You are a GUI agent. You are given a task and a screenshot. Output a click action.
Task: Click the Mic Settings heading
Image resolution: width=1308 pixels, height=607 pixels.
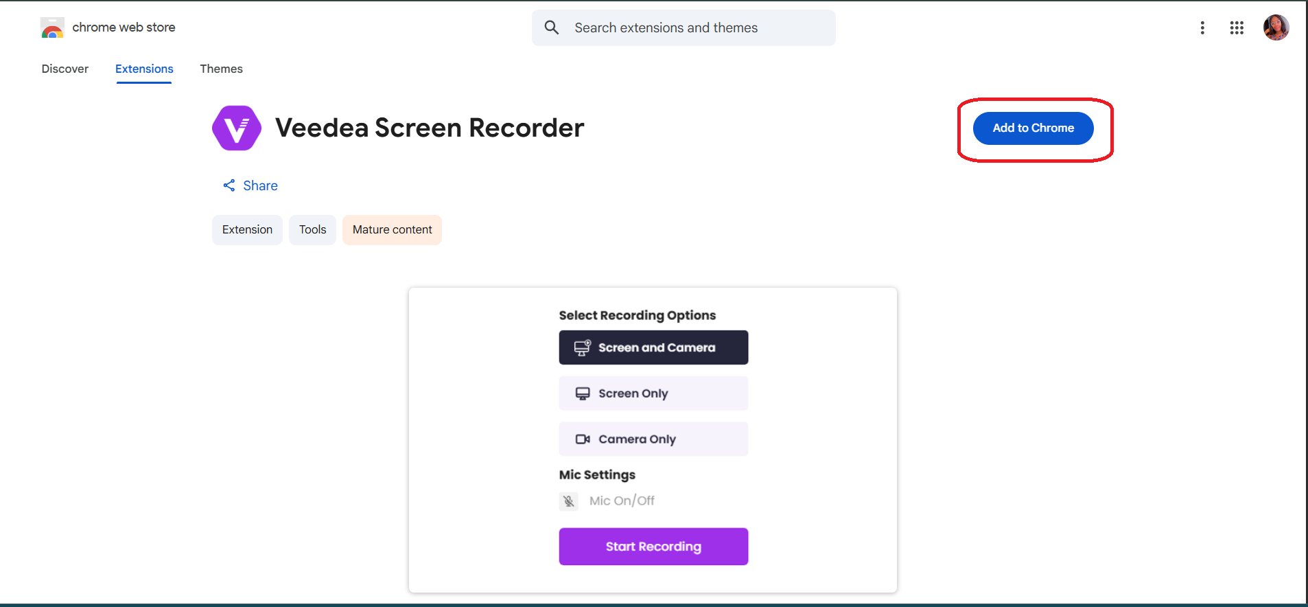597,475
